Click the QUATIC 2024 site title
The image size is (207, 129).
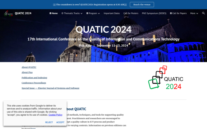pos(23,13)
